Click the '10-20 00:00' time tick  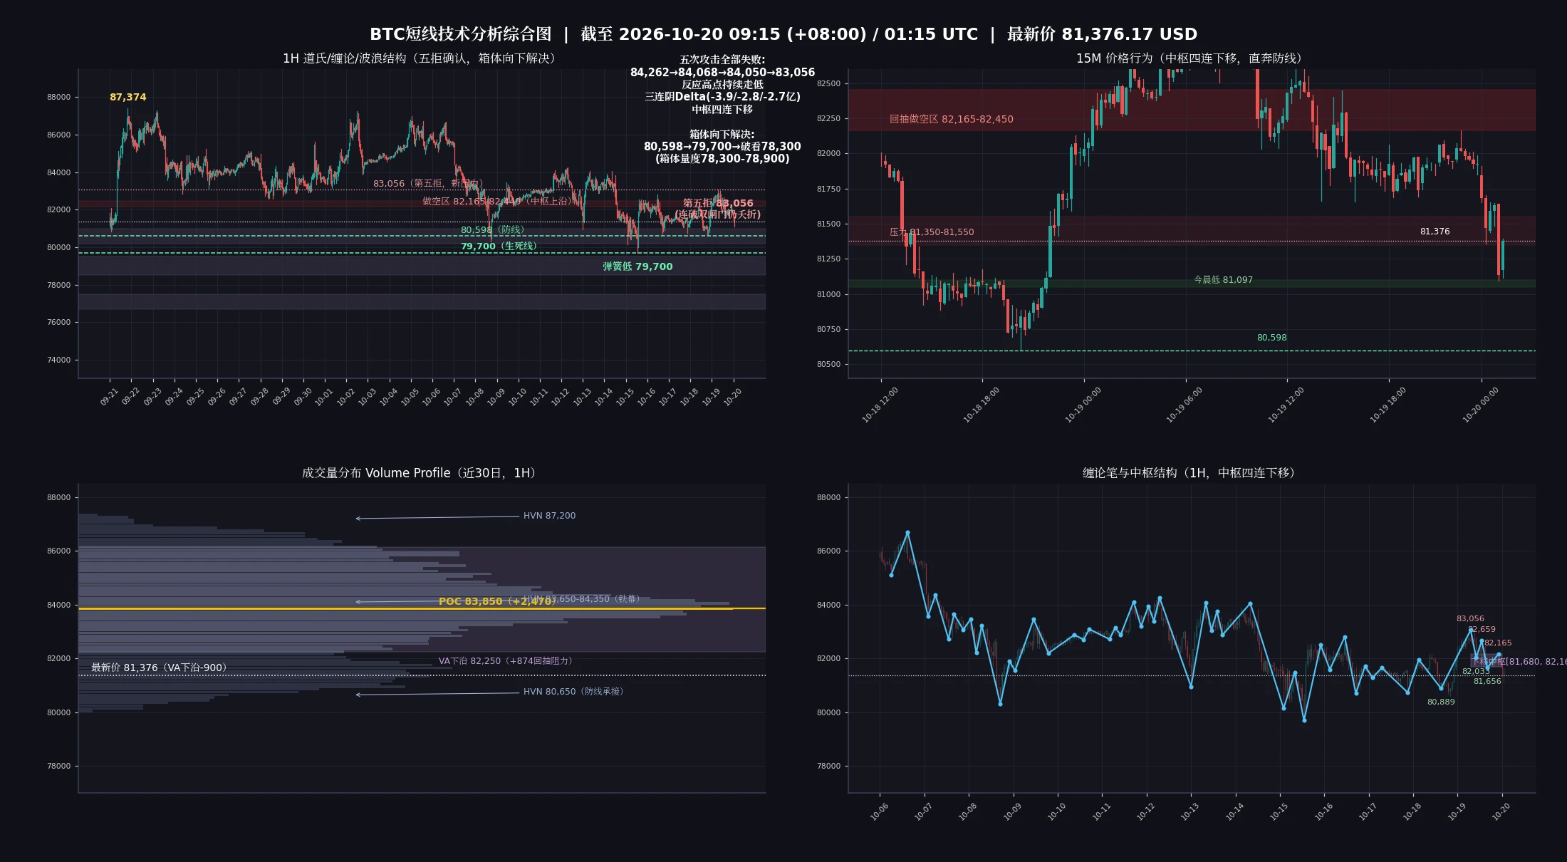pos(1481,405)
